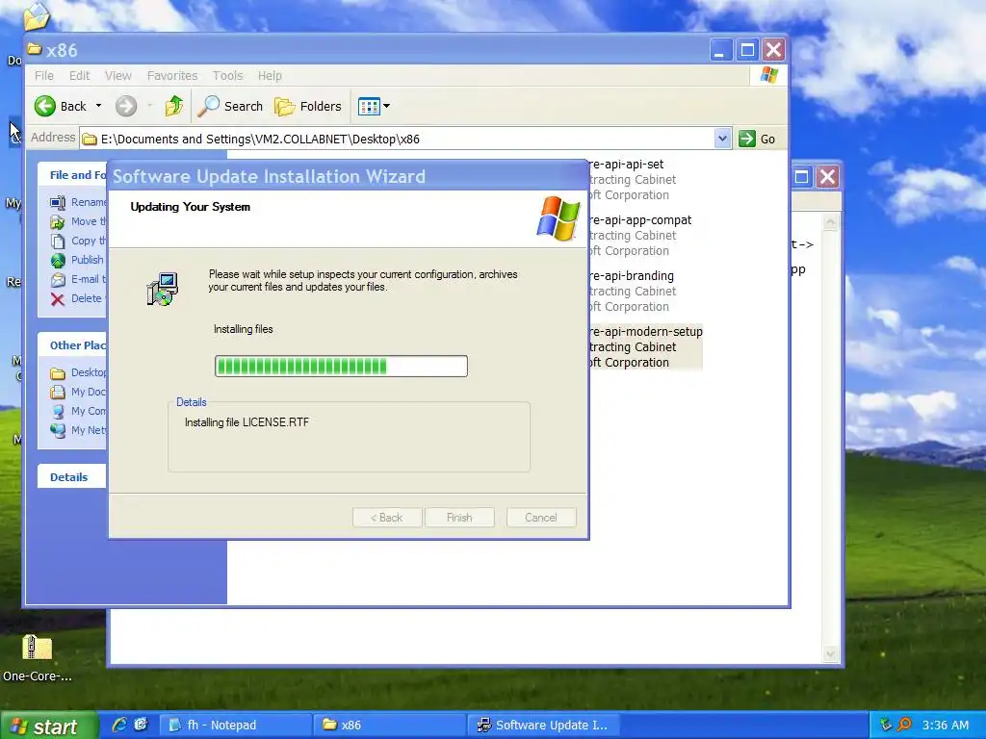Open My Computer in Other Places
The width and height of the screenshot is (986, 739).
78,411
